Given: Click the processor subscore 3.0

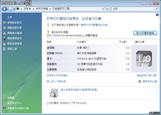Looking at the screenshot, I should 128,48.
